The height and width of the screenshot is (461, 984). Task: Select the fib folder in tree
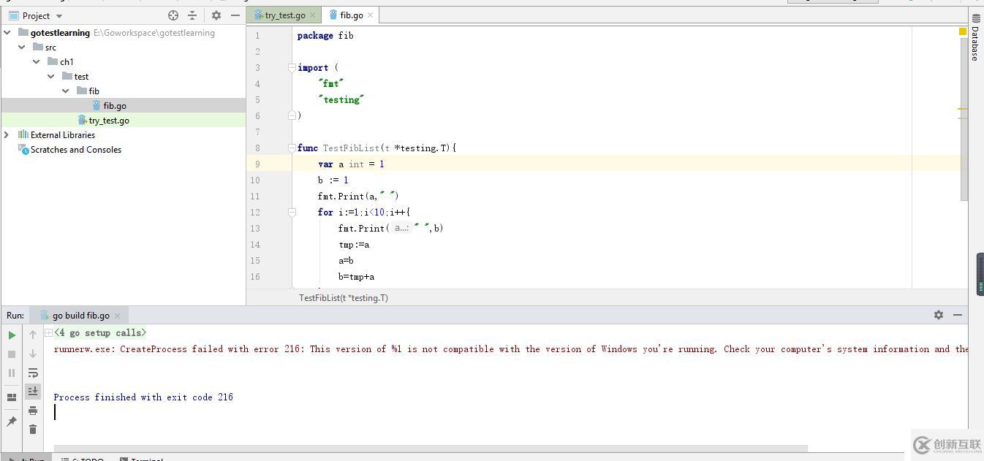[94, 91]
